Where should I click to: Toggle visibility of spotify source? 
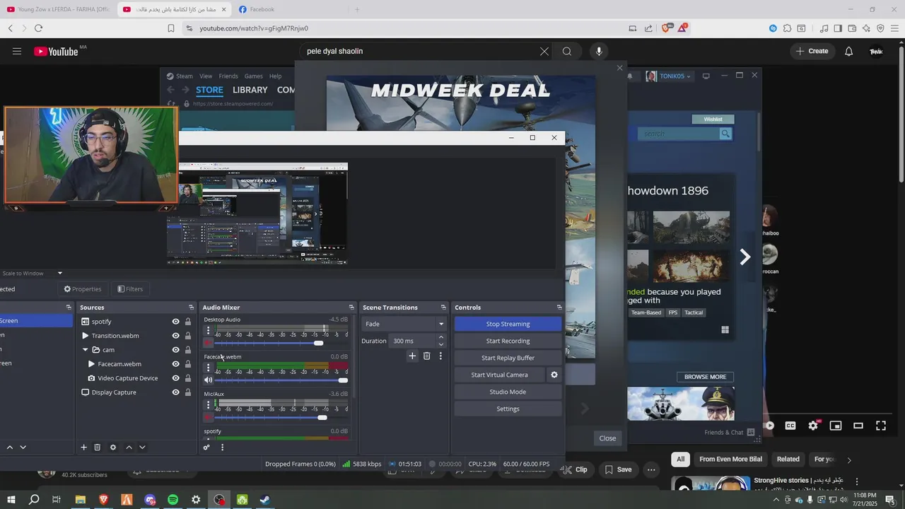175,322
